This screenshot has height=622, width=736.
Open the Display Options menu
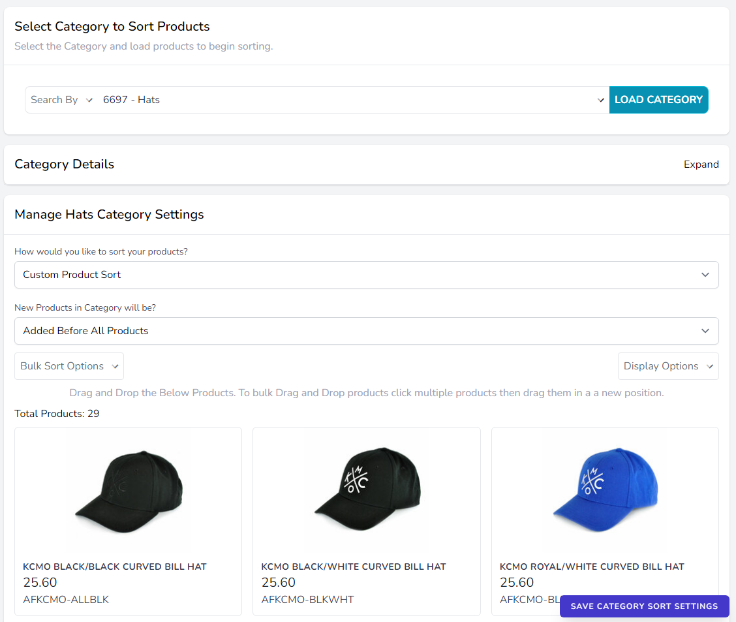[x=668, y=366]
